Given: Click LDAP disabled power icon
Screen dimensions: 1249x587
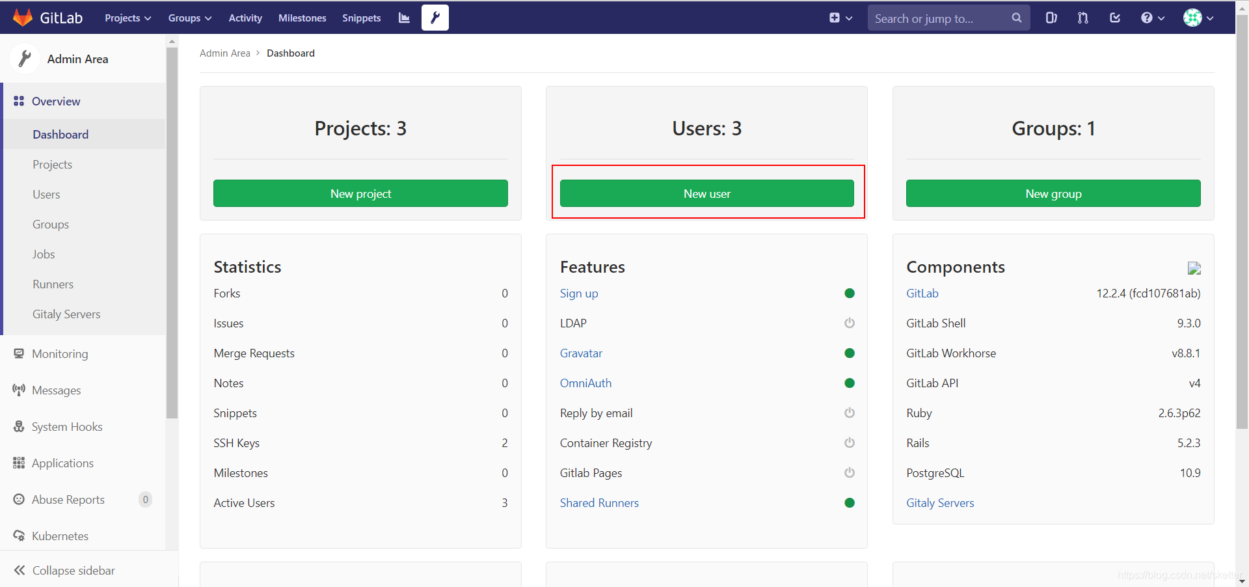Looking at the screenshot, I should pos(850,323).
